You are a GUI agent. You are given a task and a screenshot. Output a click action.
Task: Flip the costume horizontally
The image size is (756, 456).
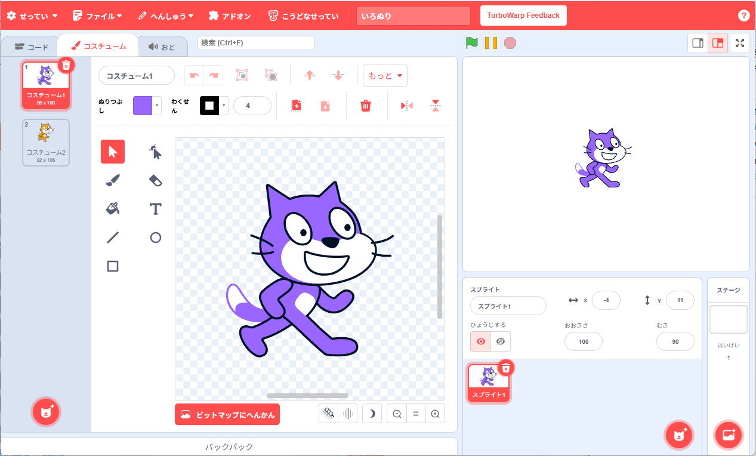click(x=407, y=106)
